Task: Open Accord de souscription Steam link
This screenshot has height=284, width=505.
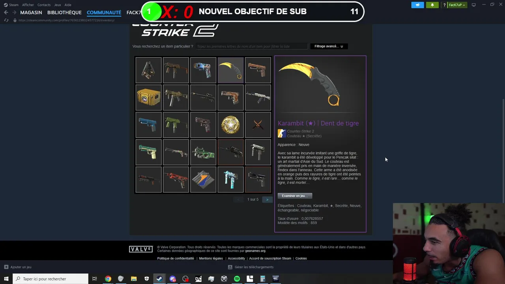Action: [270, 258]
